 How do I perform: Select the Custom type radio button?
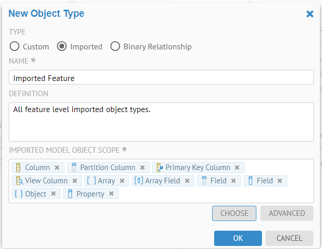[x=15, y=46]
